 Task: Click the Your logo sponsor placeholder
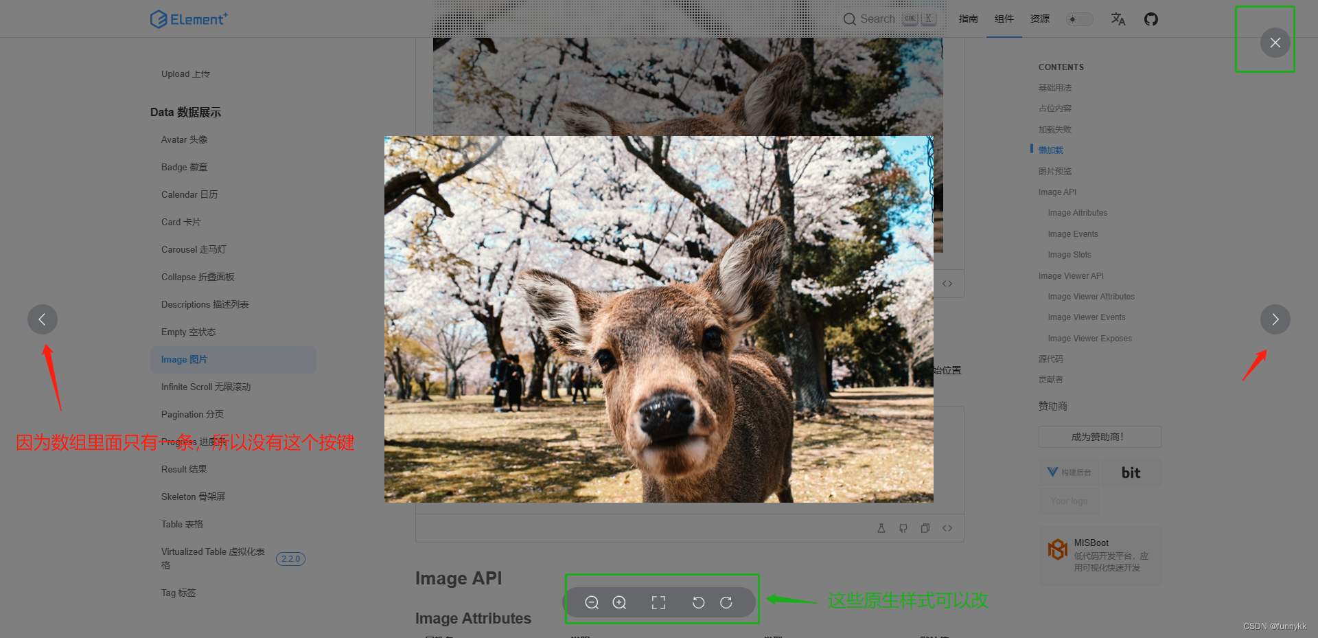(1069, 501)
